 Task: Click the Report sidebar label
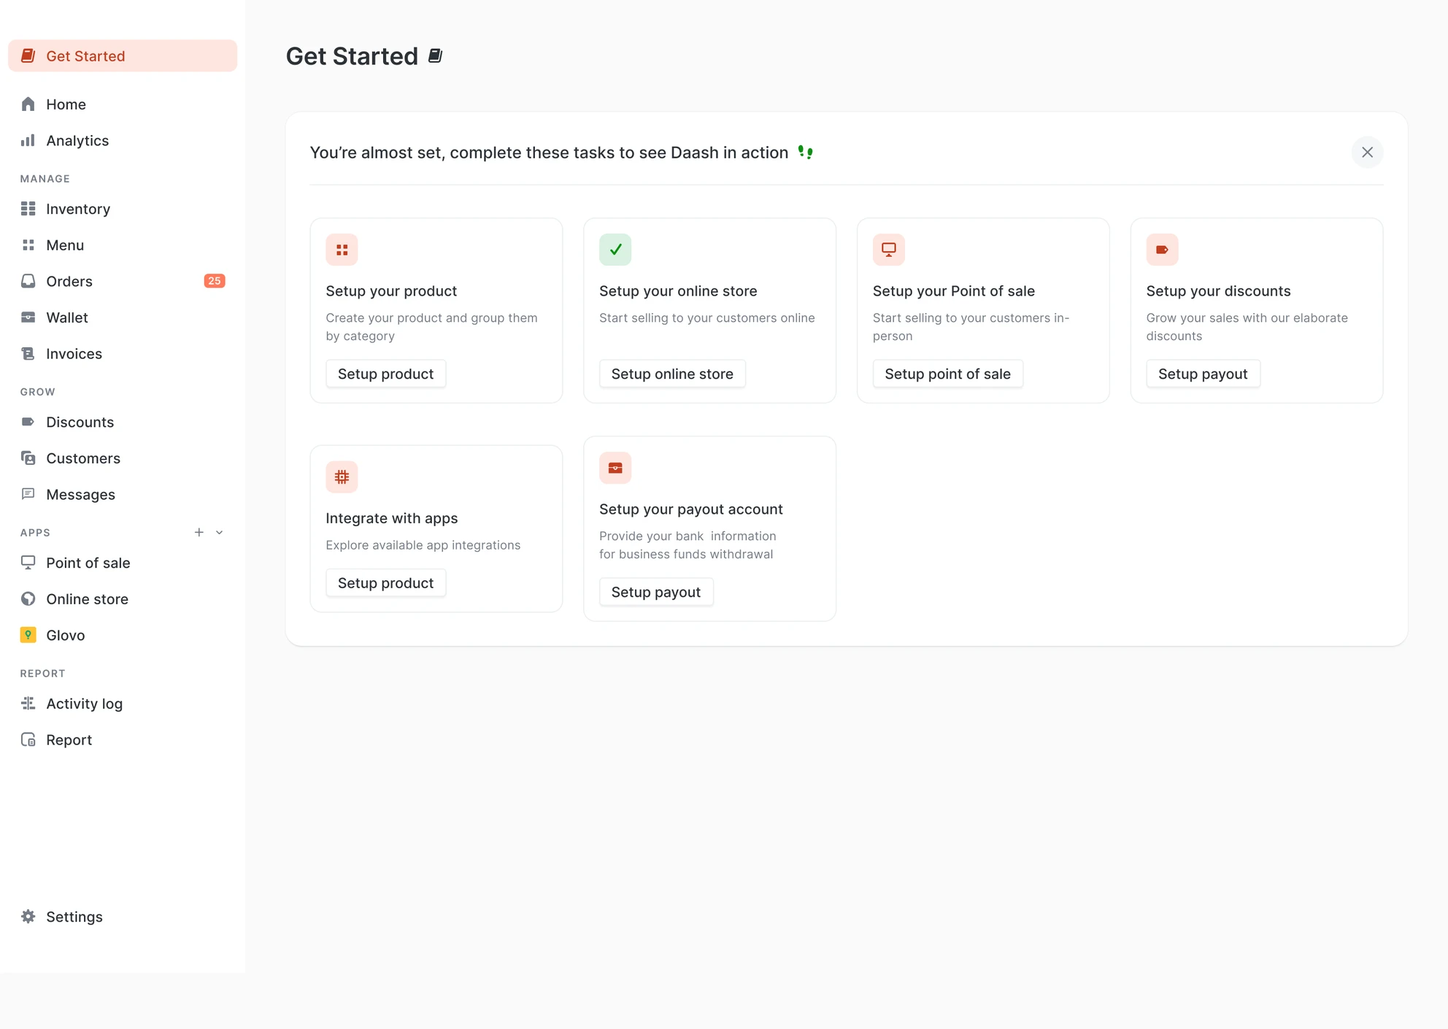pos(69,739)
